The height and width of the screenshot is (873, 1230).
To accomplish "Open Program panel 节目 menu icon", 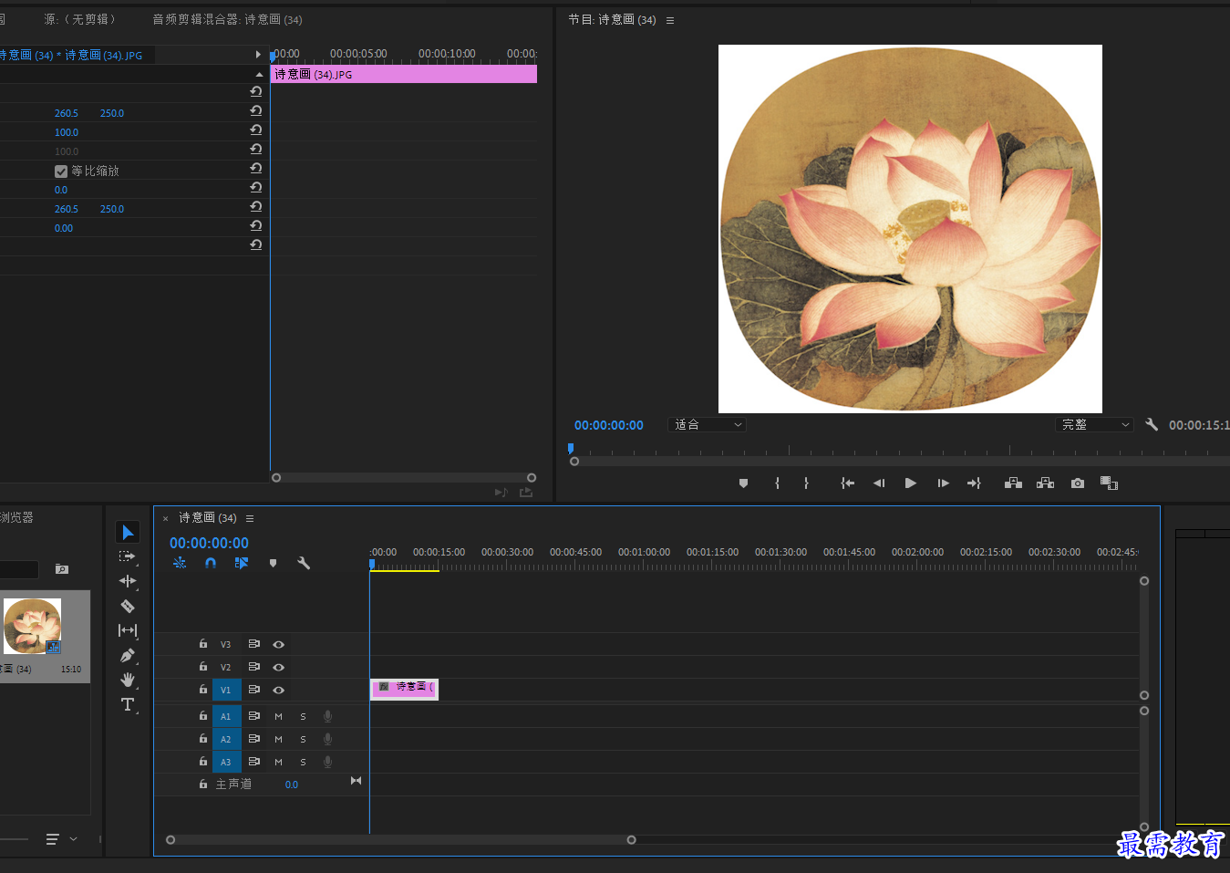I will tap(670, 20).
